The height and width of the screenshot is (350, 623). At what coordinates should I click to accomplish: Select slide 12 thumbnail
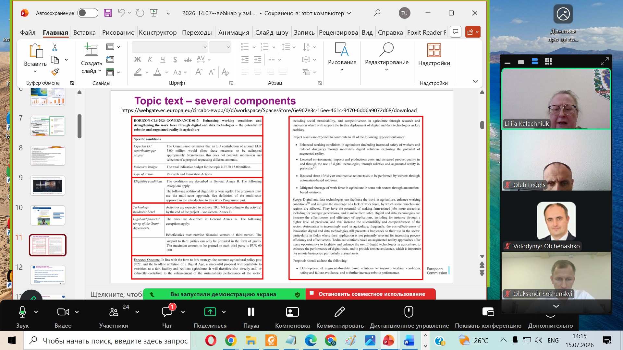[48, 275]
